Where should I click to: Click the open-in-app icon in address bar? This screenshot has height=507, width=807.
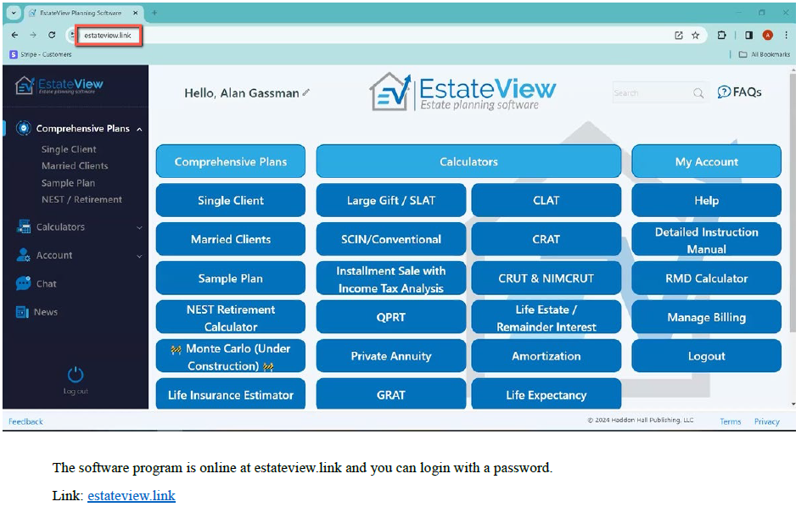point(679,35)
